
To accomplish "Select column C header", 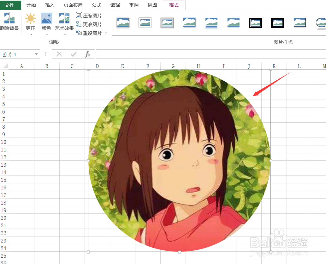I will [72, 66].
